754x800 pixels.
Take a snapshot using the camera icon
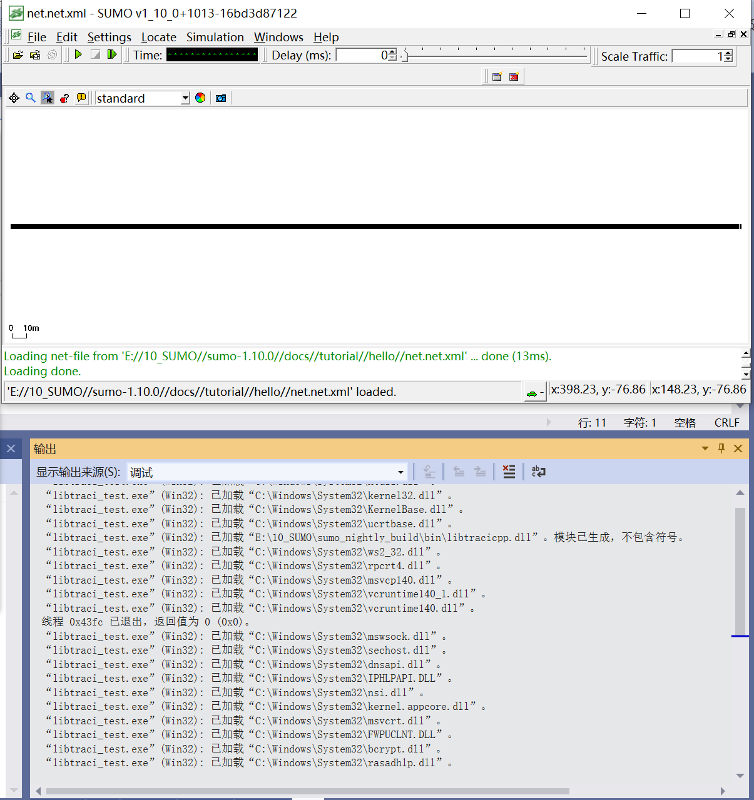point(220,98)
